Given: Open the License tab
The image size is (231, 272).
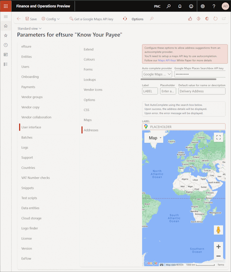Looking at the screenshot, I should coord(27,238).
